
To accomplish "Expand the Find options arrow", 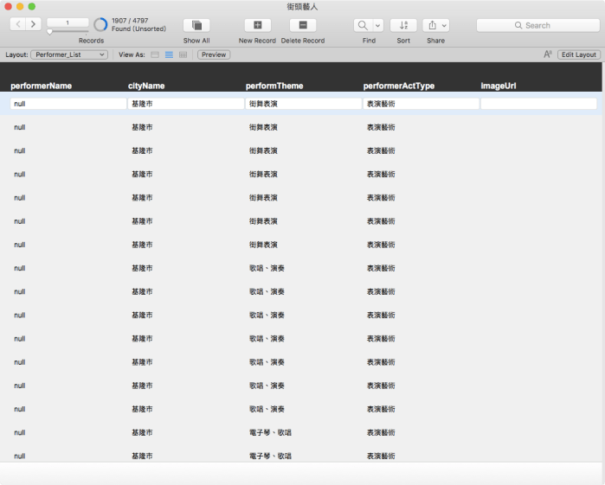I will point(378,25).
